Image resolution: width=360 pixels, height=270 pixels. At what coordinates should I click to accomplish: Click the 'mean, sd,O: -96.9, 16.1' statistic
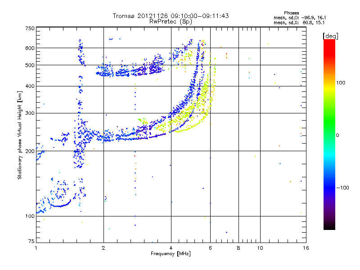click(300, 18)
